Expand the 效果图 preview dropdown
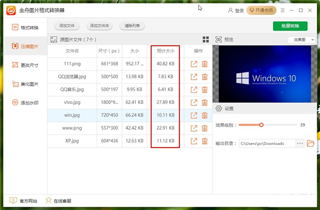The image size is (320, 210). (x=301, y=40)
